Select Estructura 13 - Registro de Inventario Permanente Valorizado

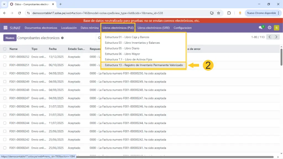click(x=144, y=65)
